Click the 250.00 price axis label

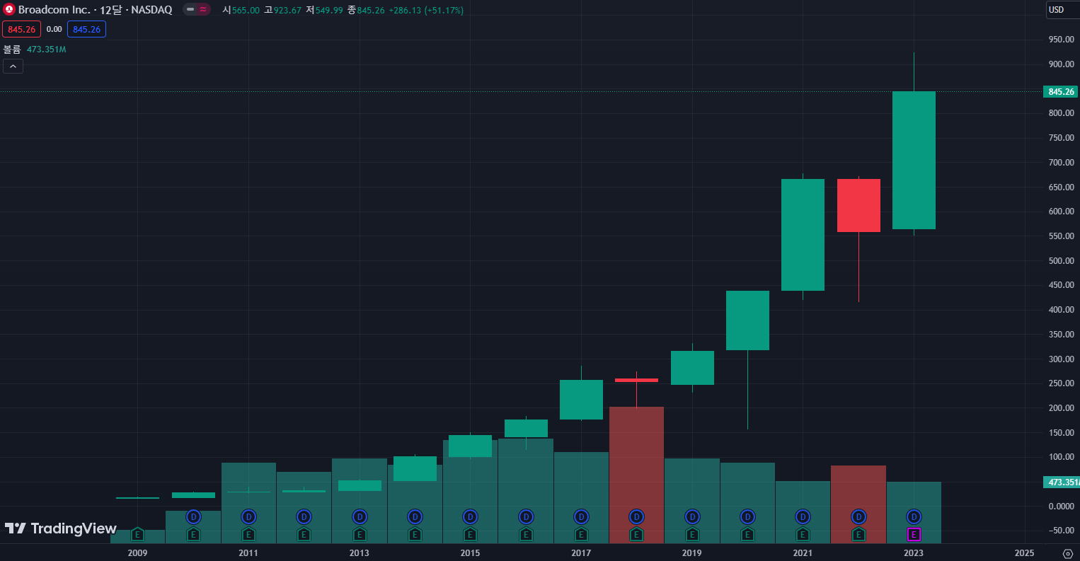coord(1062,383)
